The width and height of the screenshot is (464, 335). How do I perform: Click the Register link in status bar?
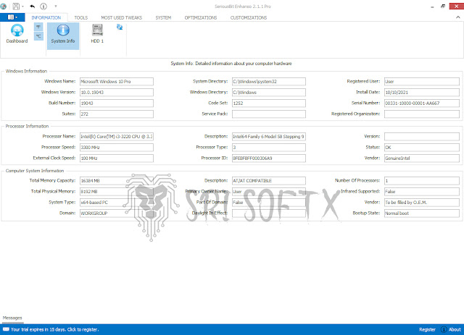click(427, 329)
